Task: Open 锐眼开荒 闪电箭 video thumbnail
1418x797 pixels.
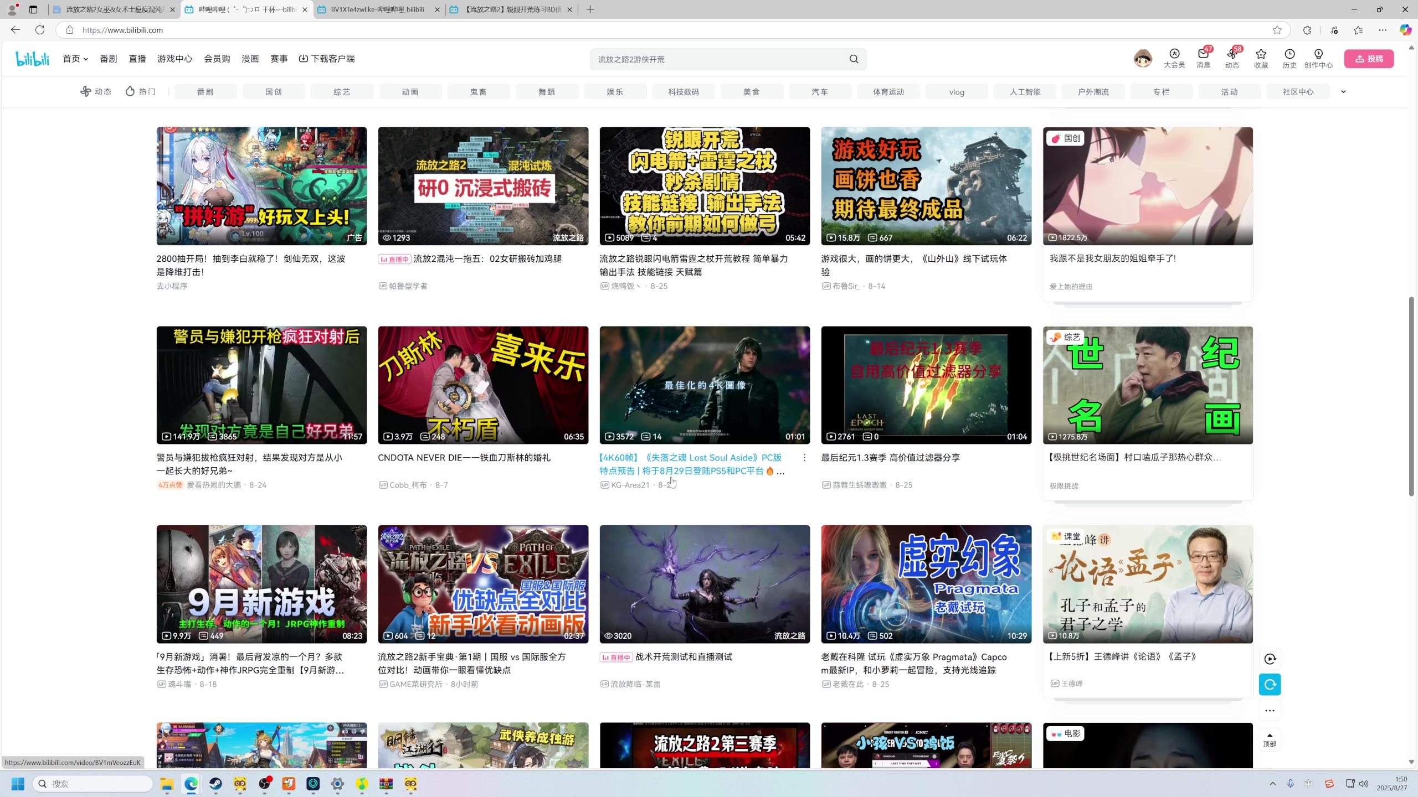Action: click(705, 186)
